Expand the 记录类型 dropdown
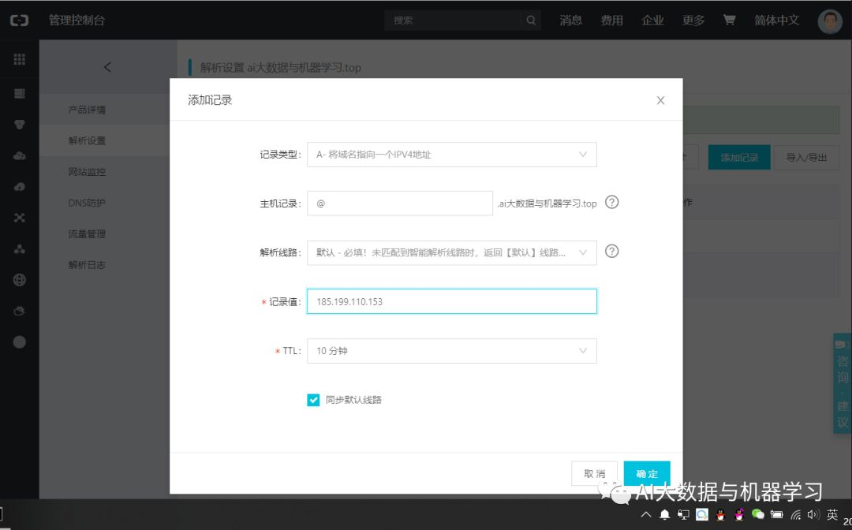852x530 pixels. (x=451, y=155)
